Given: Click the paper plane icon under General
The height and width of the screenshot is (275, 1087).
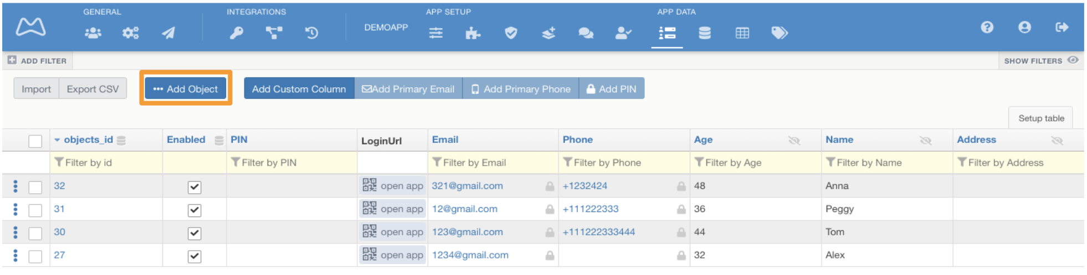Looking at the screenshot, I should point(168,33).
